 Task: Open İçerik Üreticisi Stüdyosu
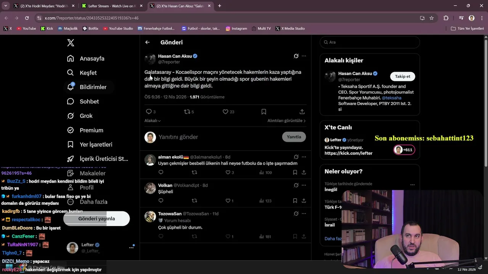pyautogui.click(x=98, y=159)
